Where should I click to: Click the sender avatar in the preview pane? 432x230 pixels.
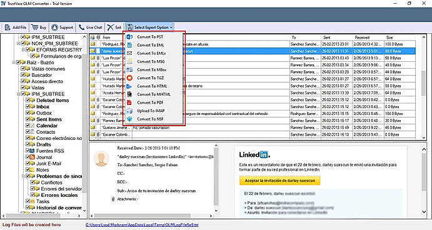point(101,158)
